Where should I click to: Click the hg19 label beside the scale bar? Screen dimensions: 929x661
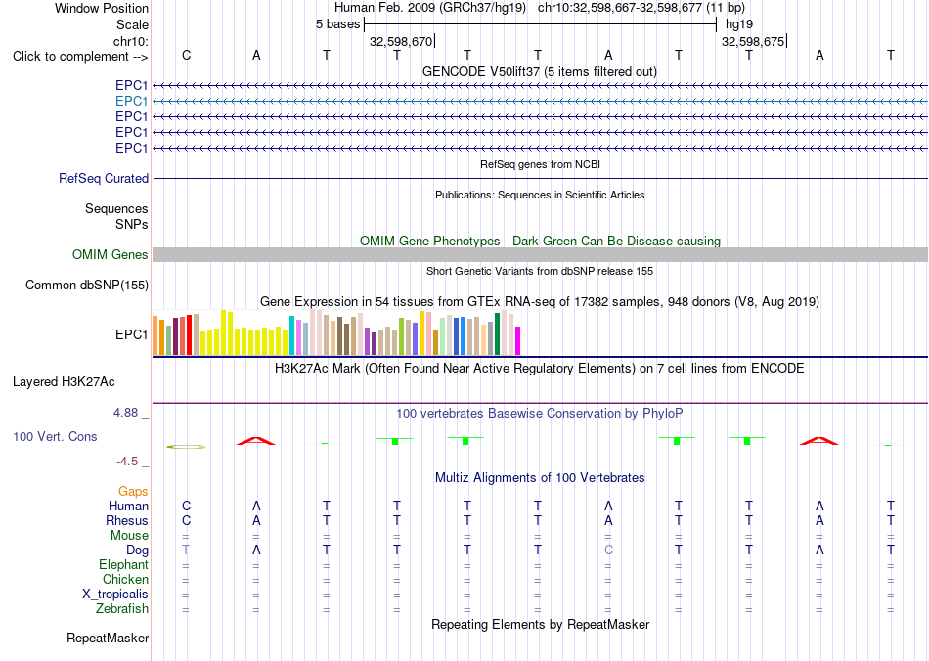point(739,24)
